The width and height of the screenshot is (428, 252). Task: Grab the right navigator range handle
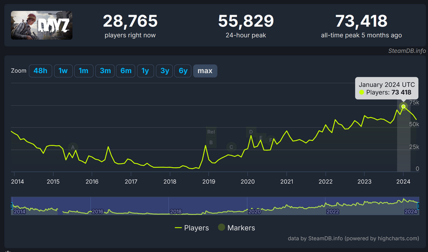pos(418,206)
